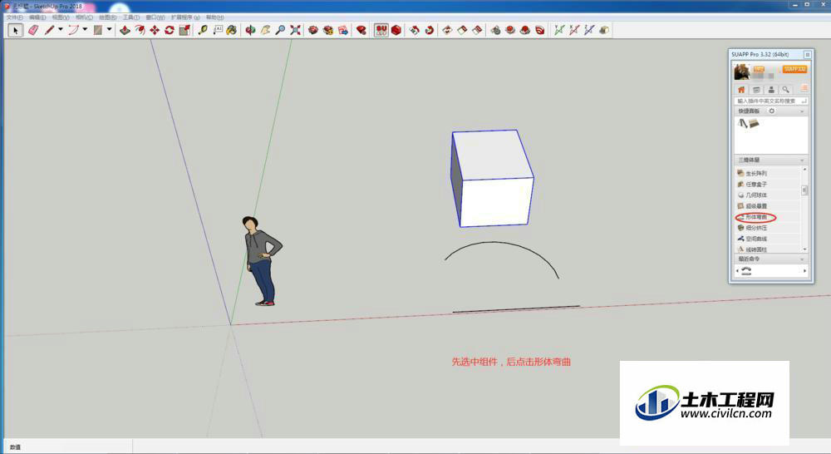Click the red ruby gem toolbar icon
This screenshot has height=454, width=831.
coord(361,30)
